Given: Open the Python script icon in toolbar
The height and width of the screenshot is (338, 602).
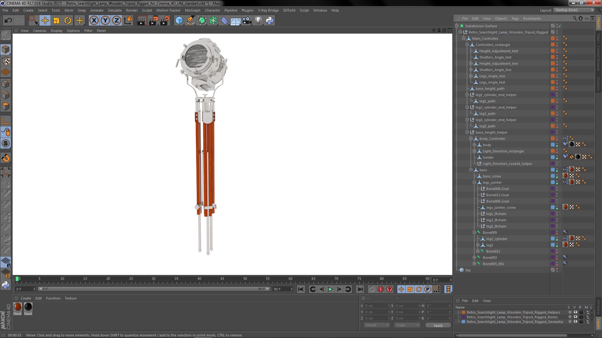Looking at the screenshot, I should 269,21.
